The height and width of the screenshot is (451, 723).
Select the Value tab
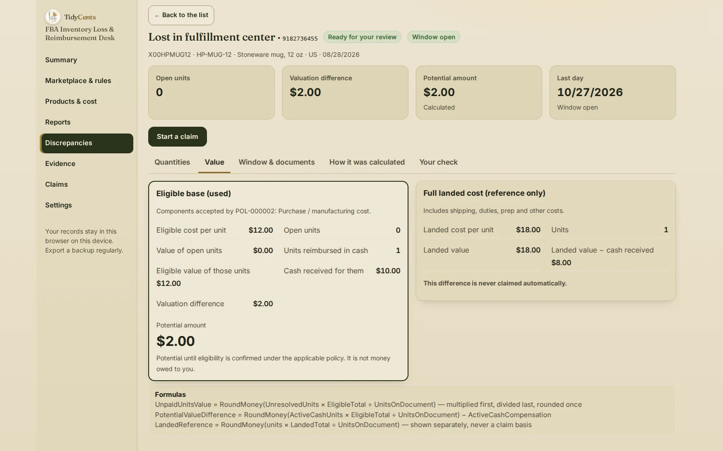click(214, 162)
